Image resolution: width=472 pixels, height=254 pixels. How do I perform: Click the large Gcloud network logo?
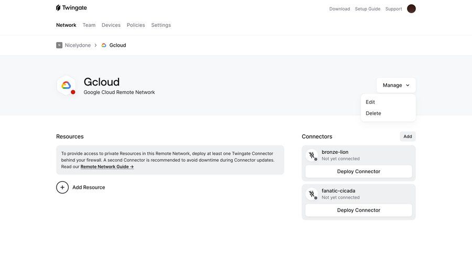(x=66, y=86)
